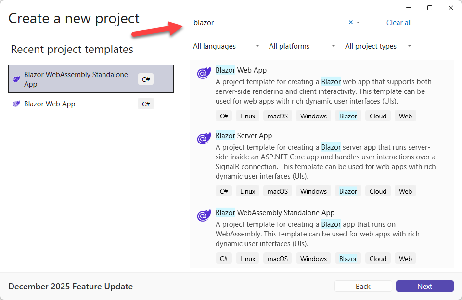Click Linux tag under WebAssembly Standalone result
Viewport: 462px width, 300px height.
coord(247,259)
